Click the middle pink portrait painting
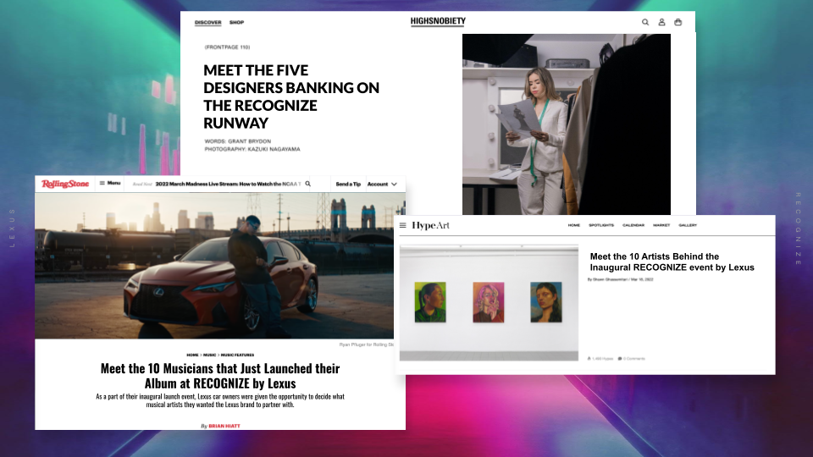Viewport: 813px width, 457px height. point(489,302)
